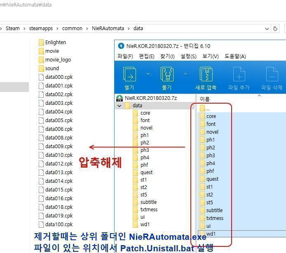Open Explorer address bar history dropdown
The height and width of the screenshot is (253, 286).
[267, 29]
